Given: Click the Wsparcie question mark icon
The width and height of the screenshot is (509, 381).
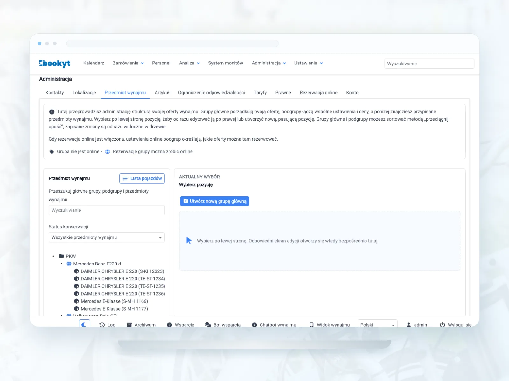Looking at the screenshot, I should (x=170, y=324).
